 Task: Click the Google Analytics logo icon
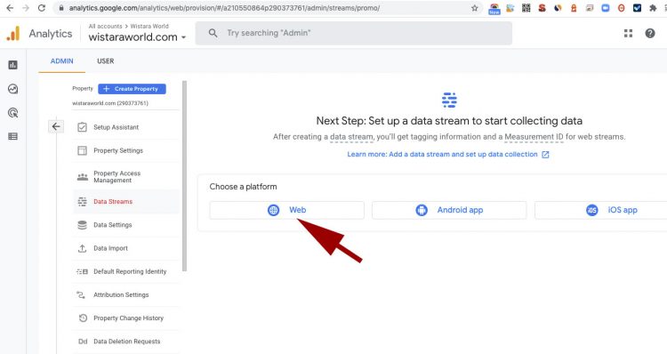[x=13, y=33]
